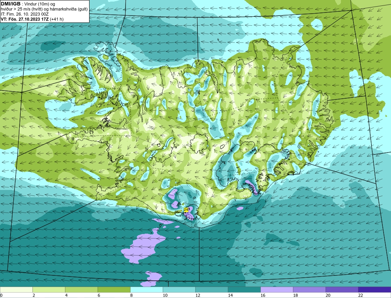This screenshot has width=391, height=298.
Task: Click the "Vindur (10m) og" header text
Action: 40,4
